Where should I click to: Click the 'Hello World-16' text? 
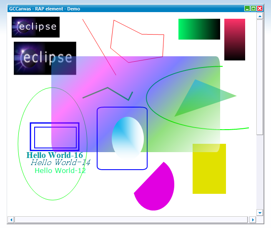(x=55, y=155)
